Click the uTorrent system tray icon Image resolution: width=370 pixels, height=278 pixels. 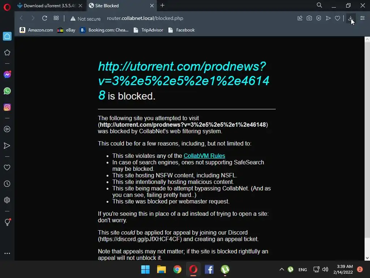point(291,269)
